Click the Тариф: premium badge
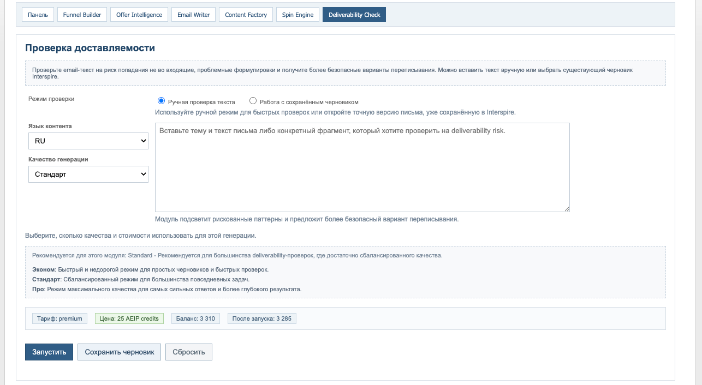Screen dimensions: 702x385 [x=60, y=318]
